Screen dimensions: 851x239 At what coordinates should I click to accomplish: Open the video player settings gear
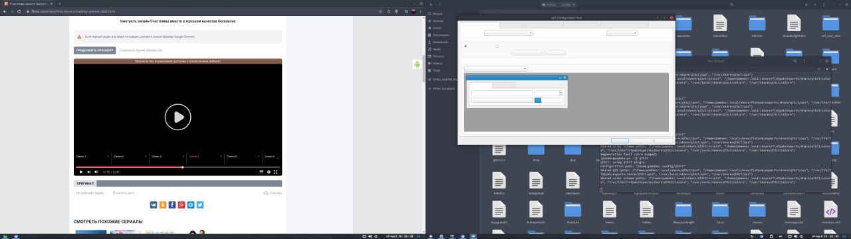[269, 172]
